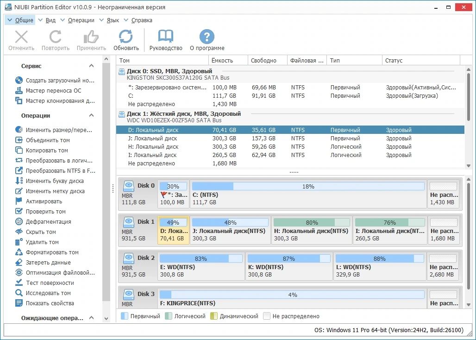Select H: partition block in Disk 1 map
Viewport: 476px width, 340px height.
tap(312, 230)
